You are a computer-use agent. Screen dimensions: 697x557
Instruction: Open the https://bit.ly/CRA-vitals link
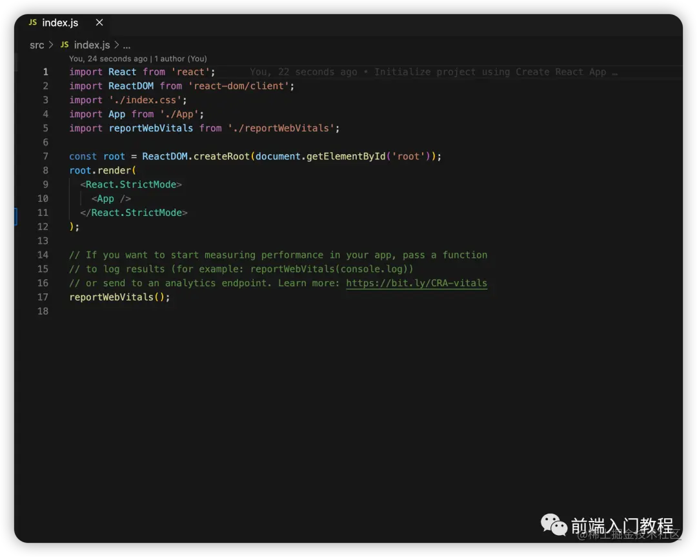pyautogui.click(x=416, y=283)
